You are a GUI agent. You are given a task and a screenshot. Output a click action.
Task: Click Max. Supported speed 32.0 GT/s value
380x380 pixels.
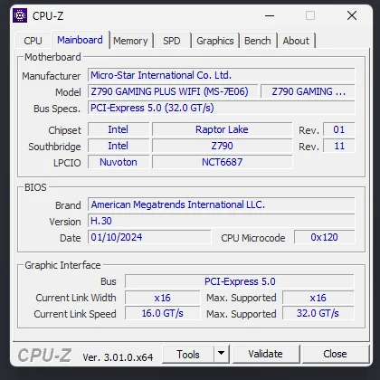coord(318,313)
